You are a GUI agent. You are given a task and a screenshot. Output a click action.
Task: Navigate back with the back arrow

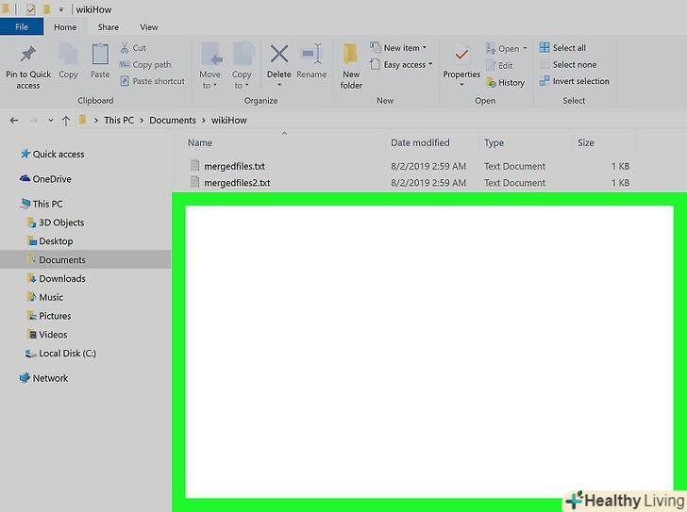click(14, 120)
